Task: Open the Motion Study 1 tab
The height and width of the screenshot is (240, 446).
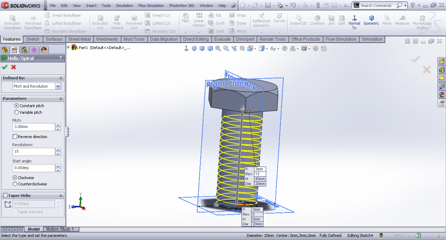Action: pyautogui.click(x=60, y=229)
